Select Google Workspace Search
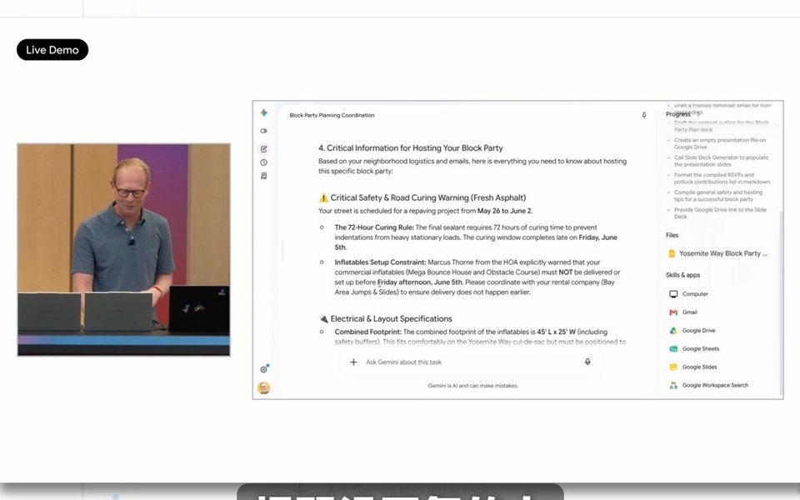The image size is (800, 500). point(708,386)
